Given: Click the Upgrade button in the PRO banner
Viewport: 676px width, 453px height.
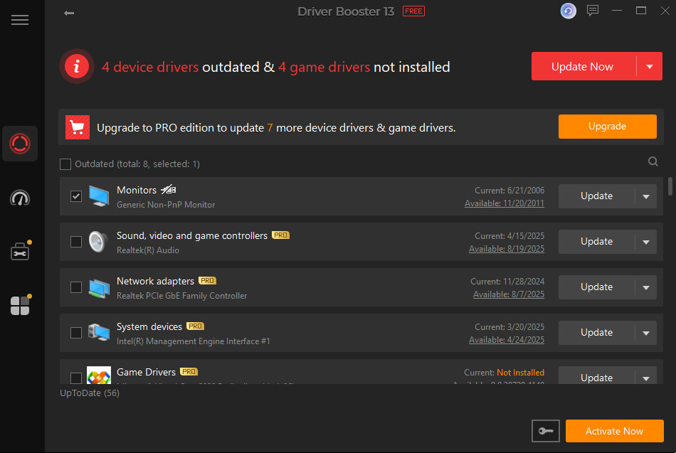Looking at the screenshot, I should click(607, 126).
